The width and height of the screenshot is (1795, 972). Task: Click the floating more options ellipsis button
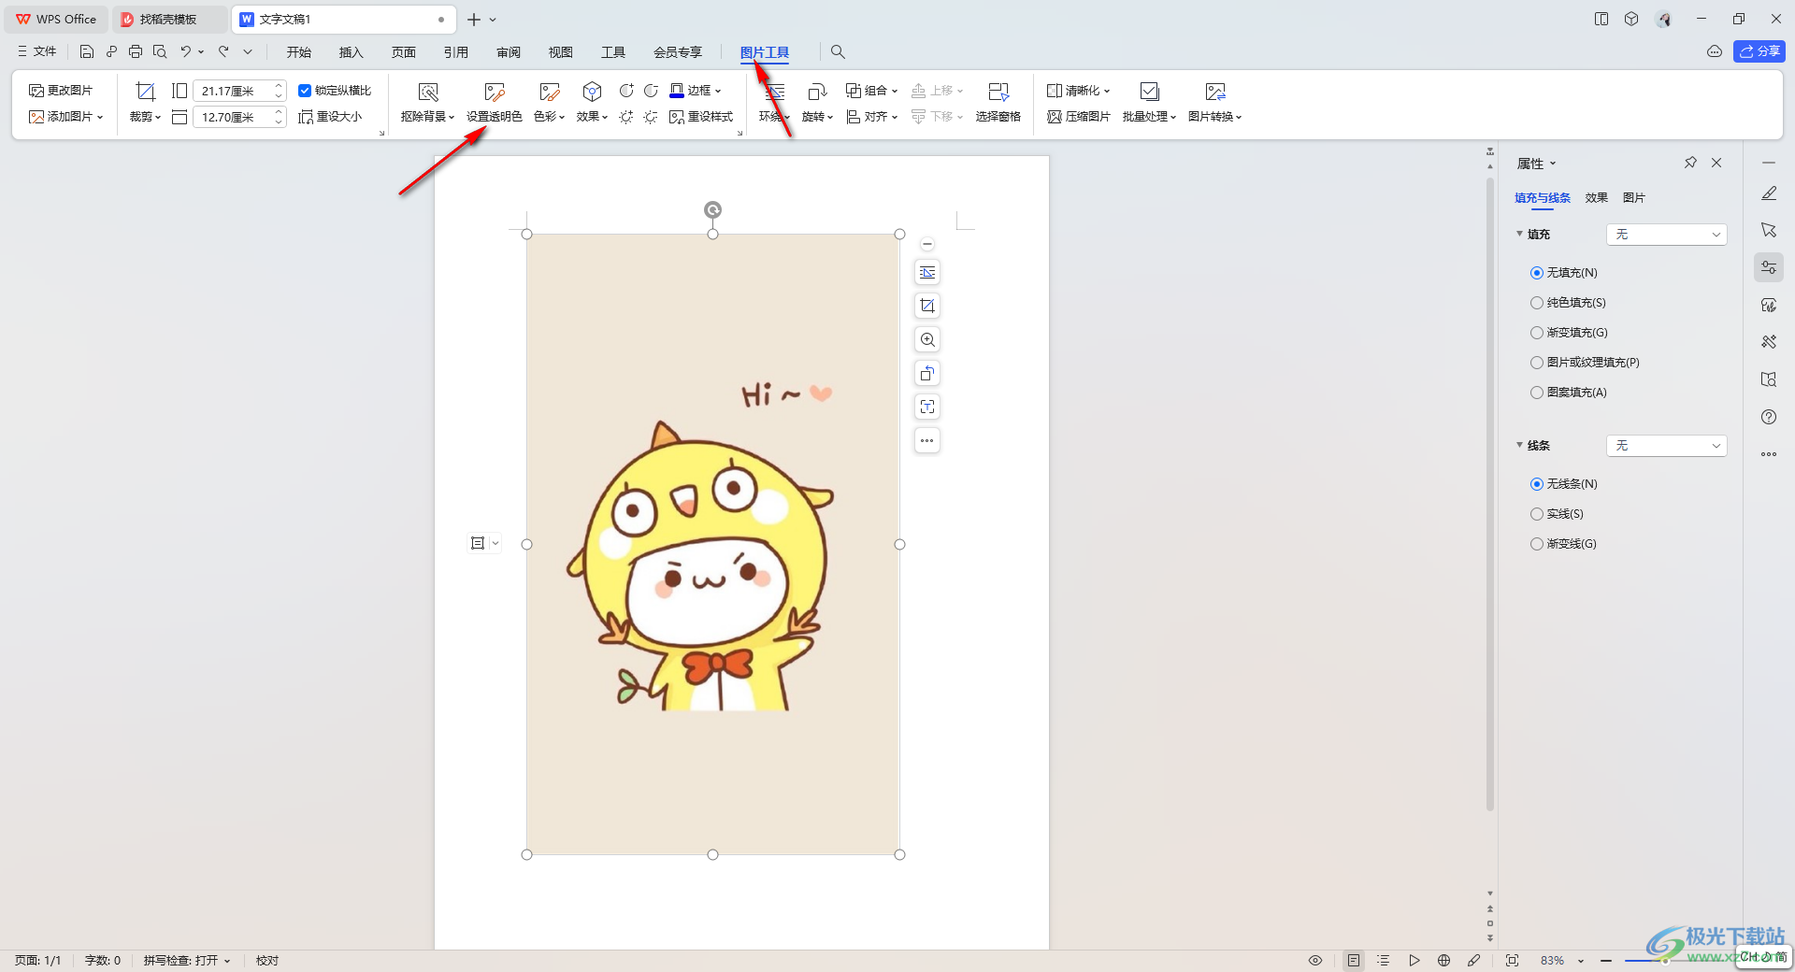pyautogui.click(x=927, y=440)
